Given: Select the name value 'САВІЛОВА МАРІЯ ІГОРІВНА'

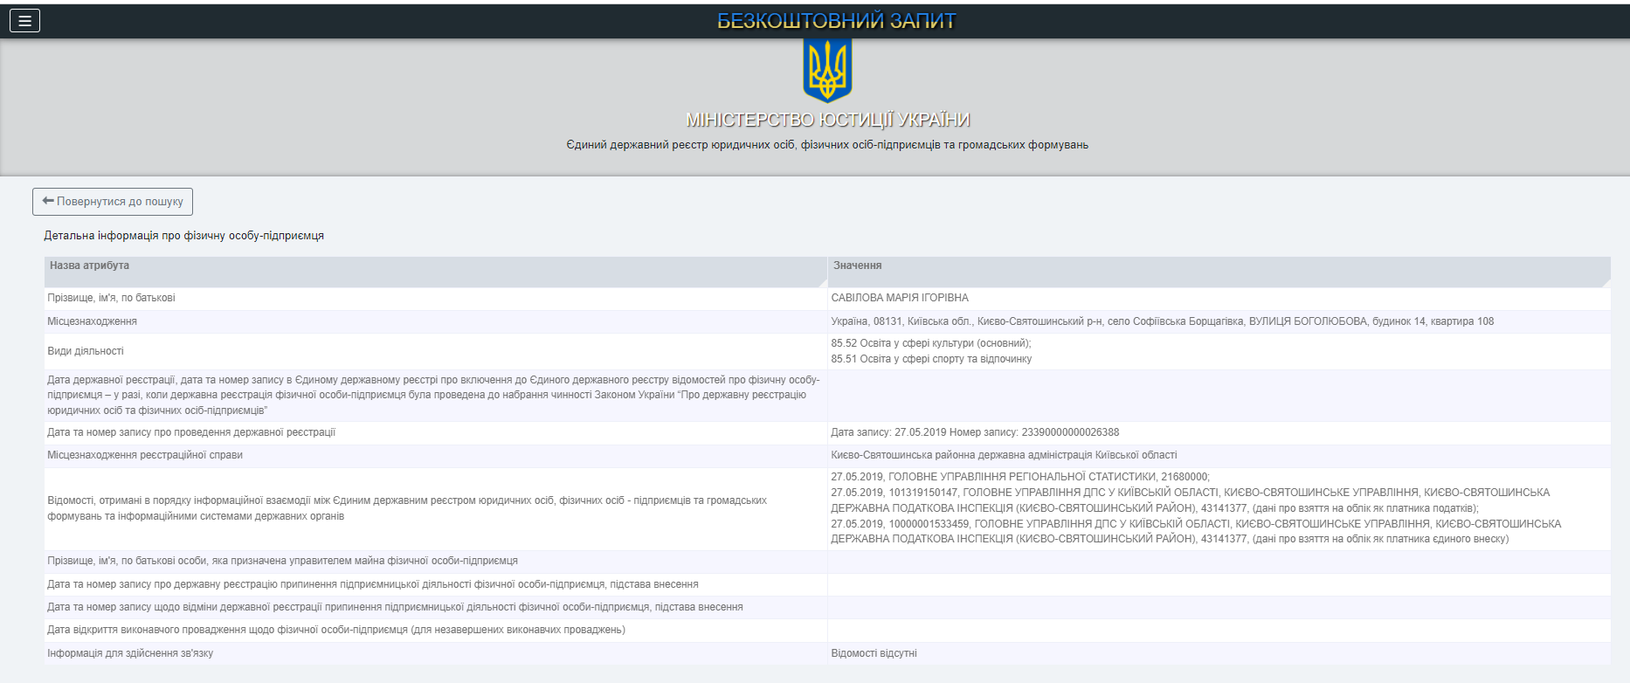Looking at the screenshot, I should pos(899,298).
